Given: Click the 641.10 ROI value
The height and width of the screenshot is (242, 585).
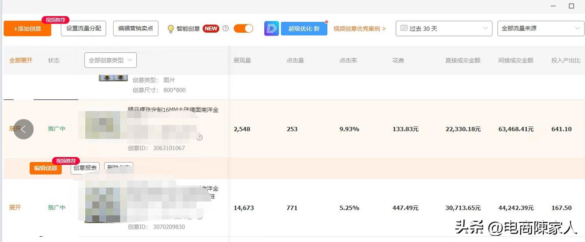Looking at the screenshot, I should (x=561, y=129).
